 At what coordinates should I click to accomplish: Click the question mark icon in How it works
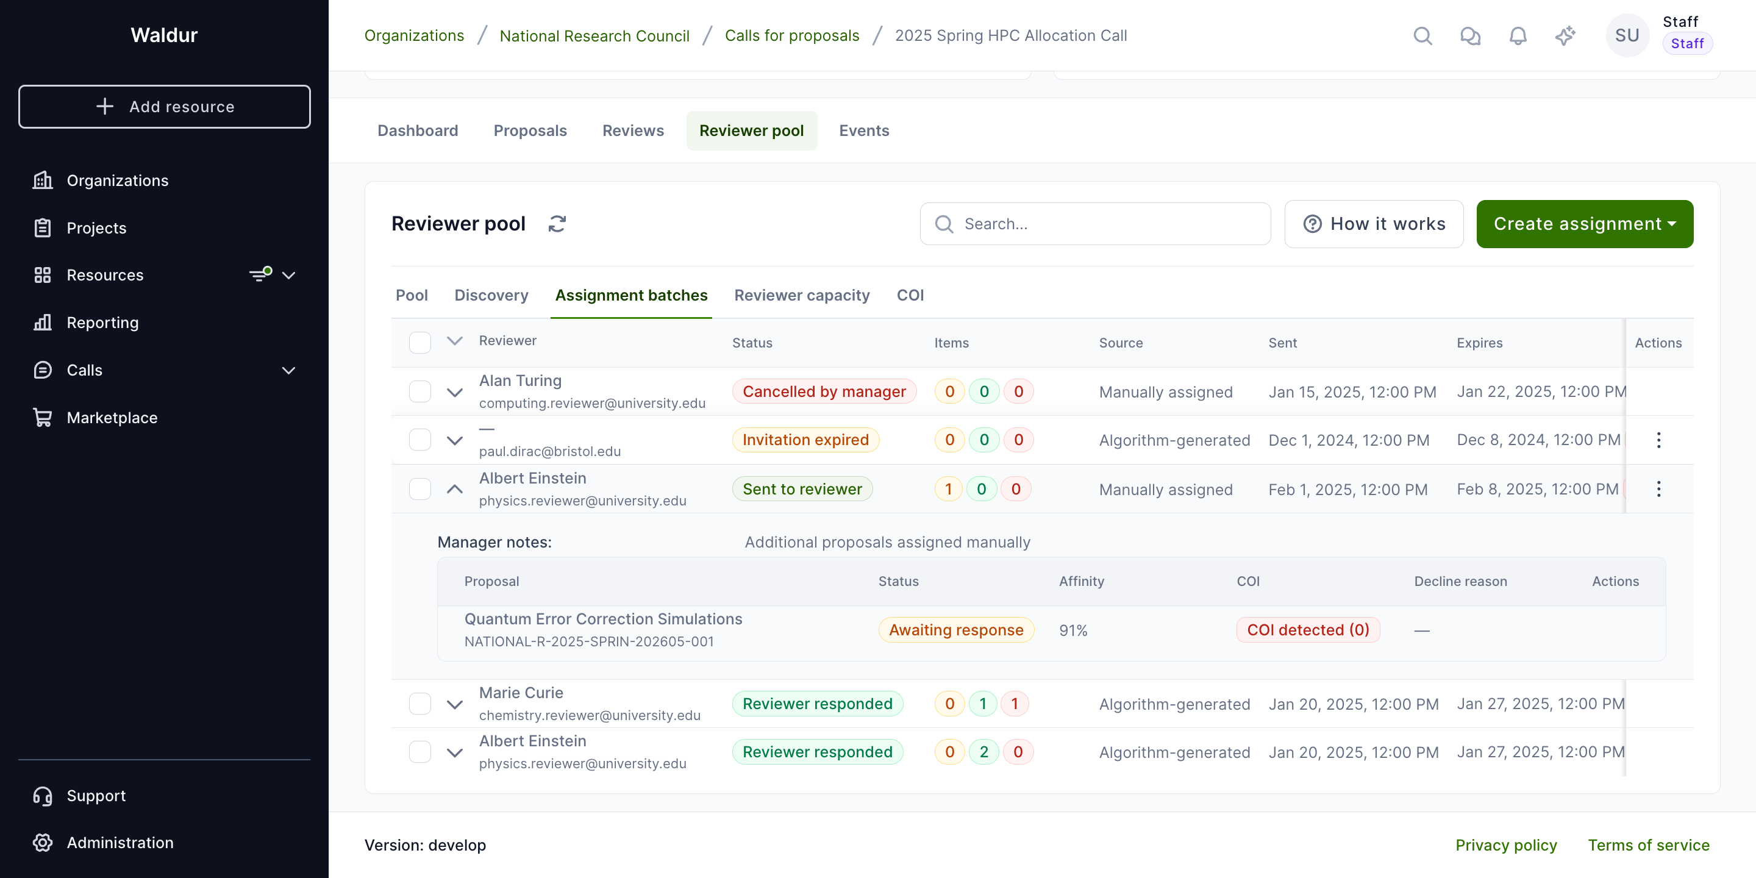[1312, 224]
